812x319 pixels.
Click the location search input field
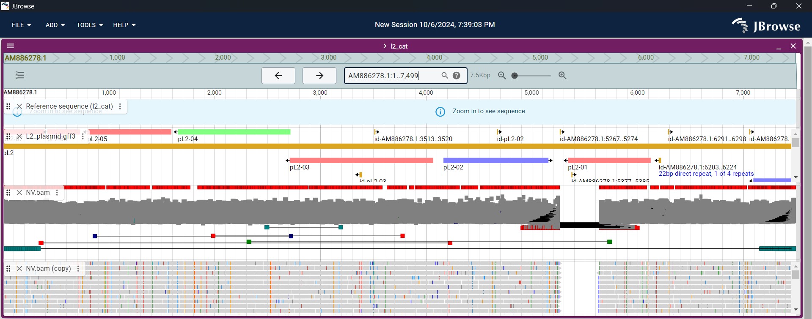391,76
